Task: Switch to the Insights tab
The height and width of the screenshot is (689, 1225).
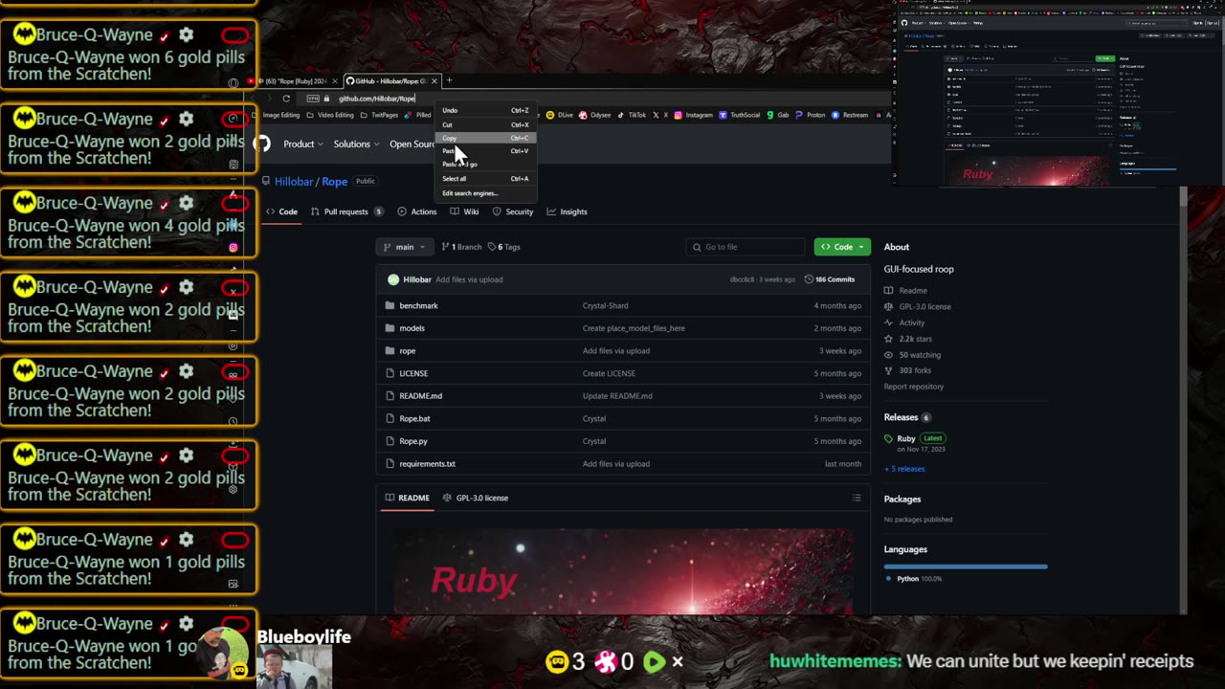Action: 567,211
